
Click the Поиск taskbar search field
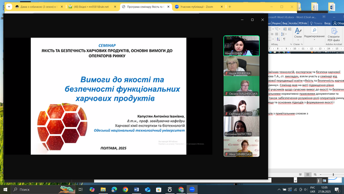coord(35,189)
